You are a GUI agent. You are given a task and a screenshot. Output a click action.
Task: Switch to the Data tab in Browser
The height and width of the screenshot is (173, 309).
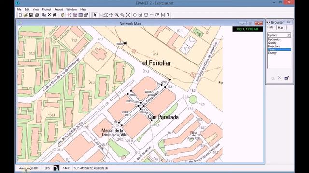coord(270,27)
